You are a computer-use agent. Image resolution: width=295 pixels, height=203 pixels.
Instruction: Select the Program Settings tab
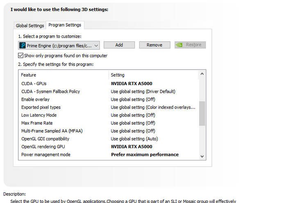(65, 25)
